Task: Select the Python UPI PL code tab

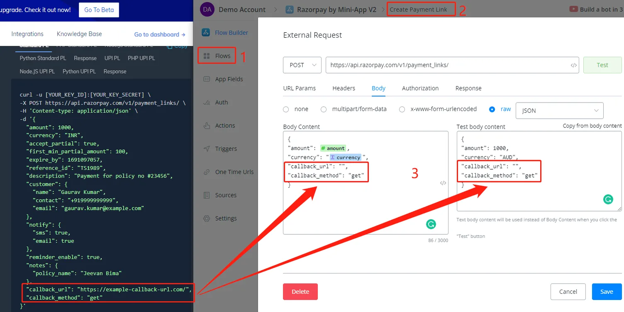Action: [x=79, y=72]
